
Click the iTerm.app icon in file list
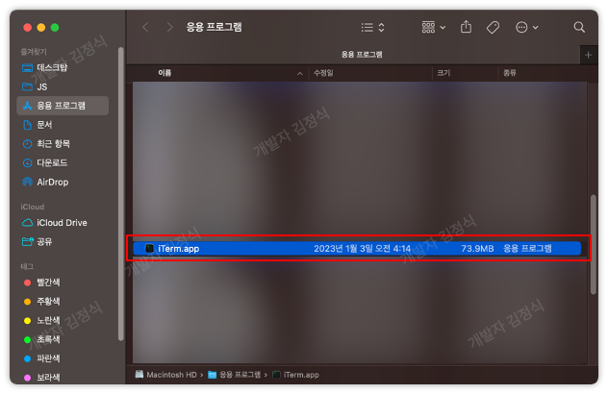tap(149, 248)
